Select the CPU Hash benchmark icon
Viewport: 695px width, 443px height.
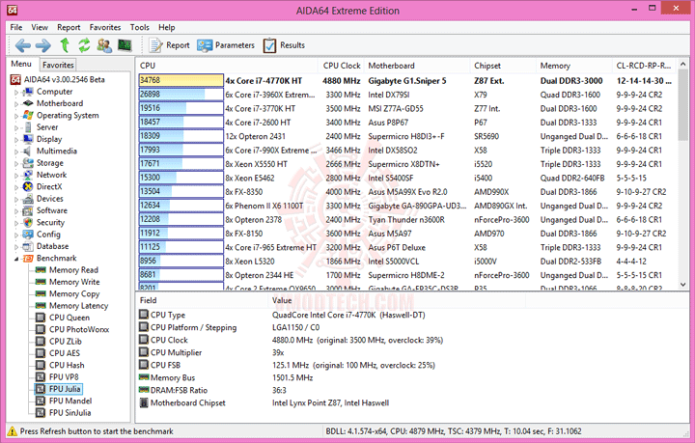41,366
